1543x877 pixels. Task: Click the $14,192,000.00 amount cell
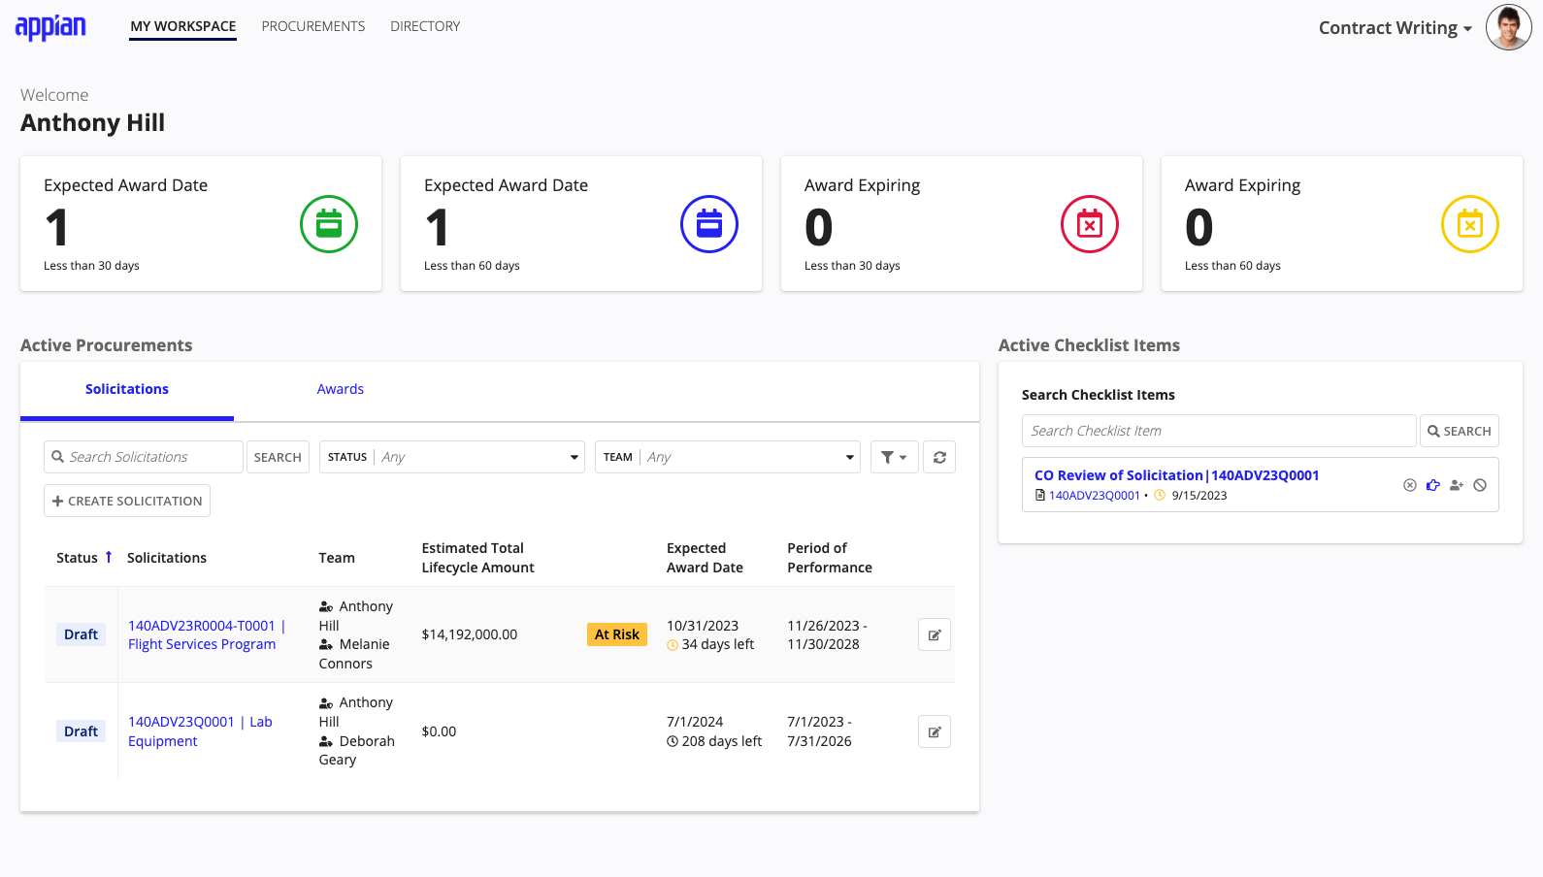click(470, 634)
